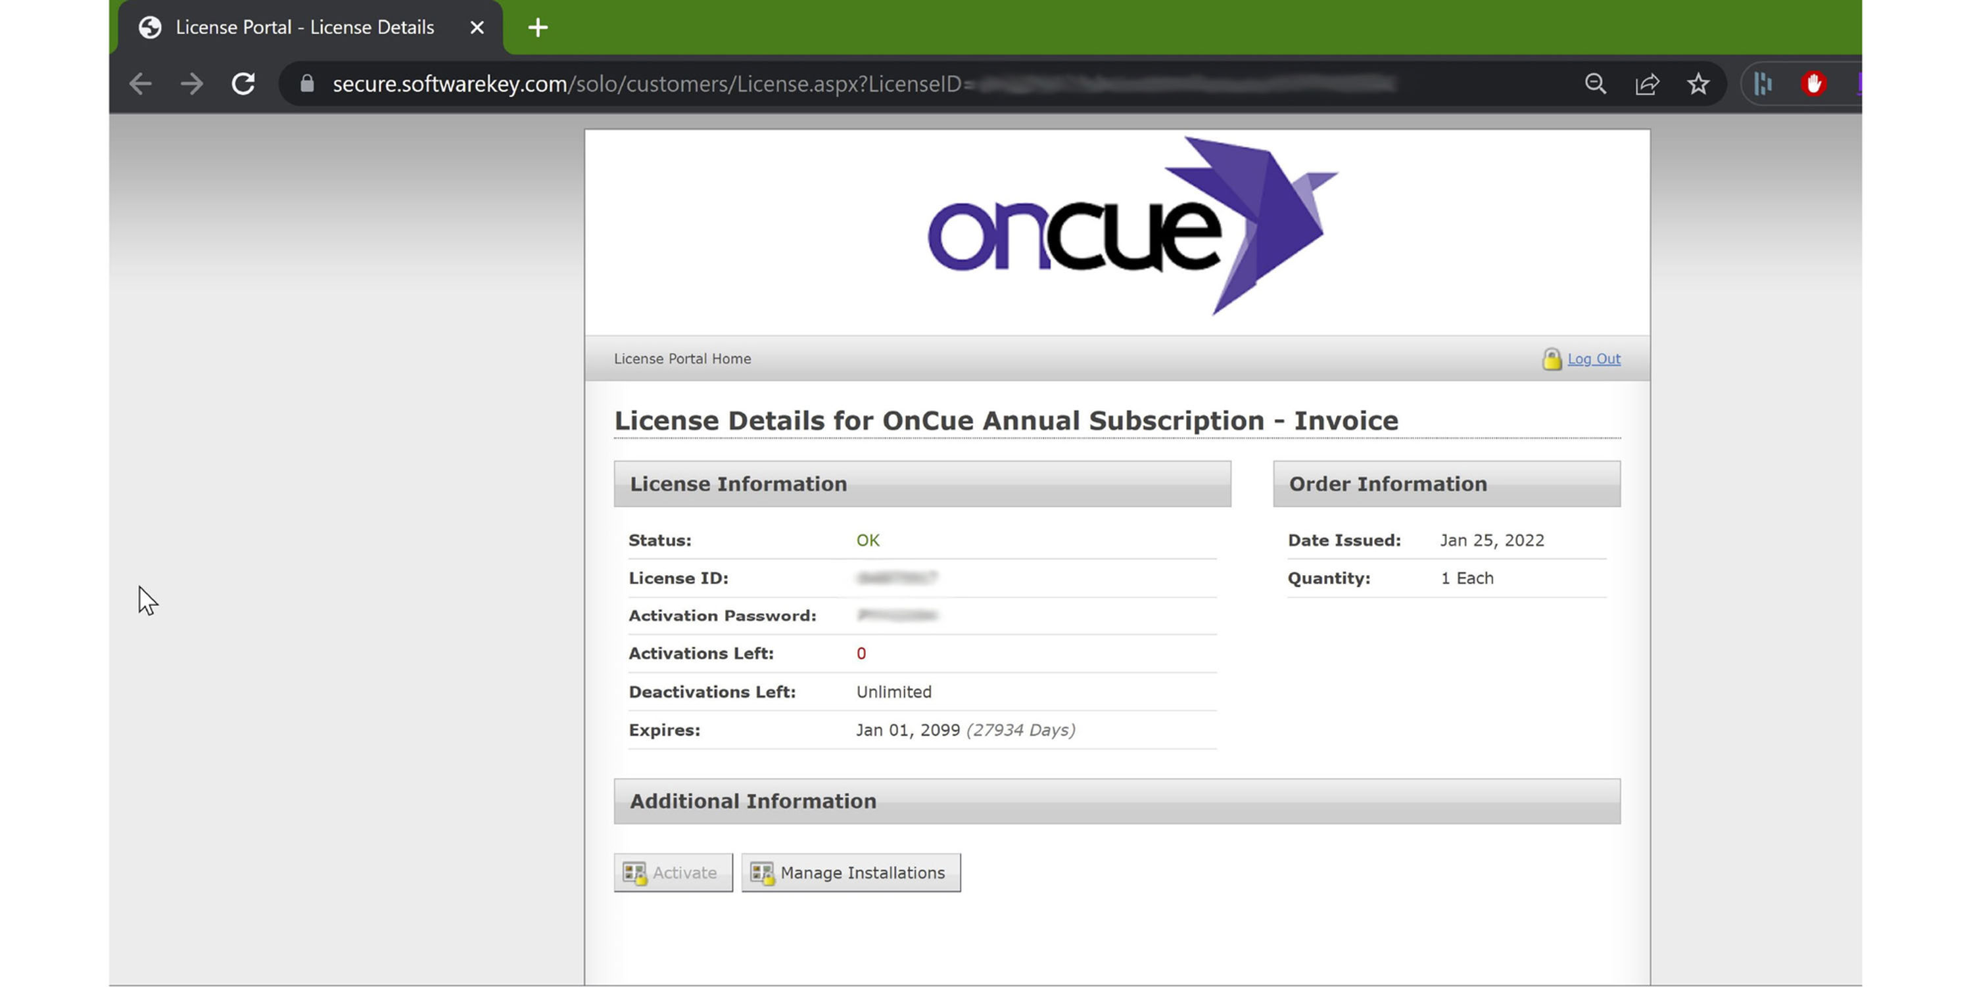1973x987 pixels.
Task: Click the OnCue logo
Action: point(1132,226)
